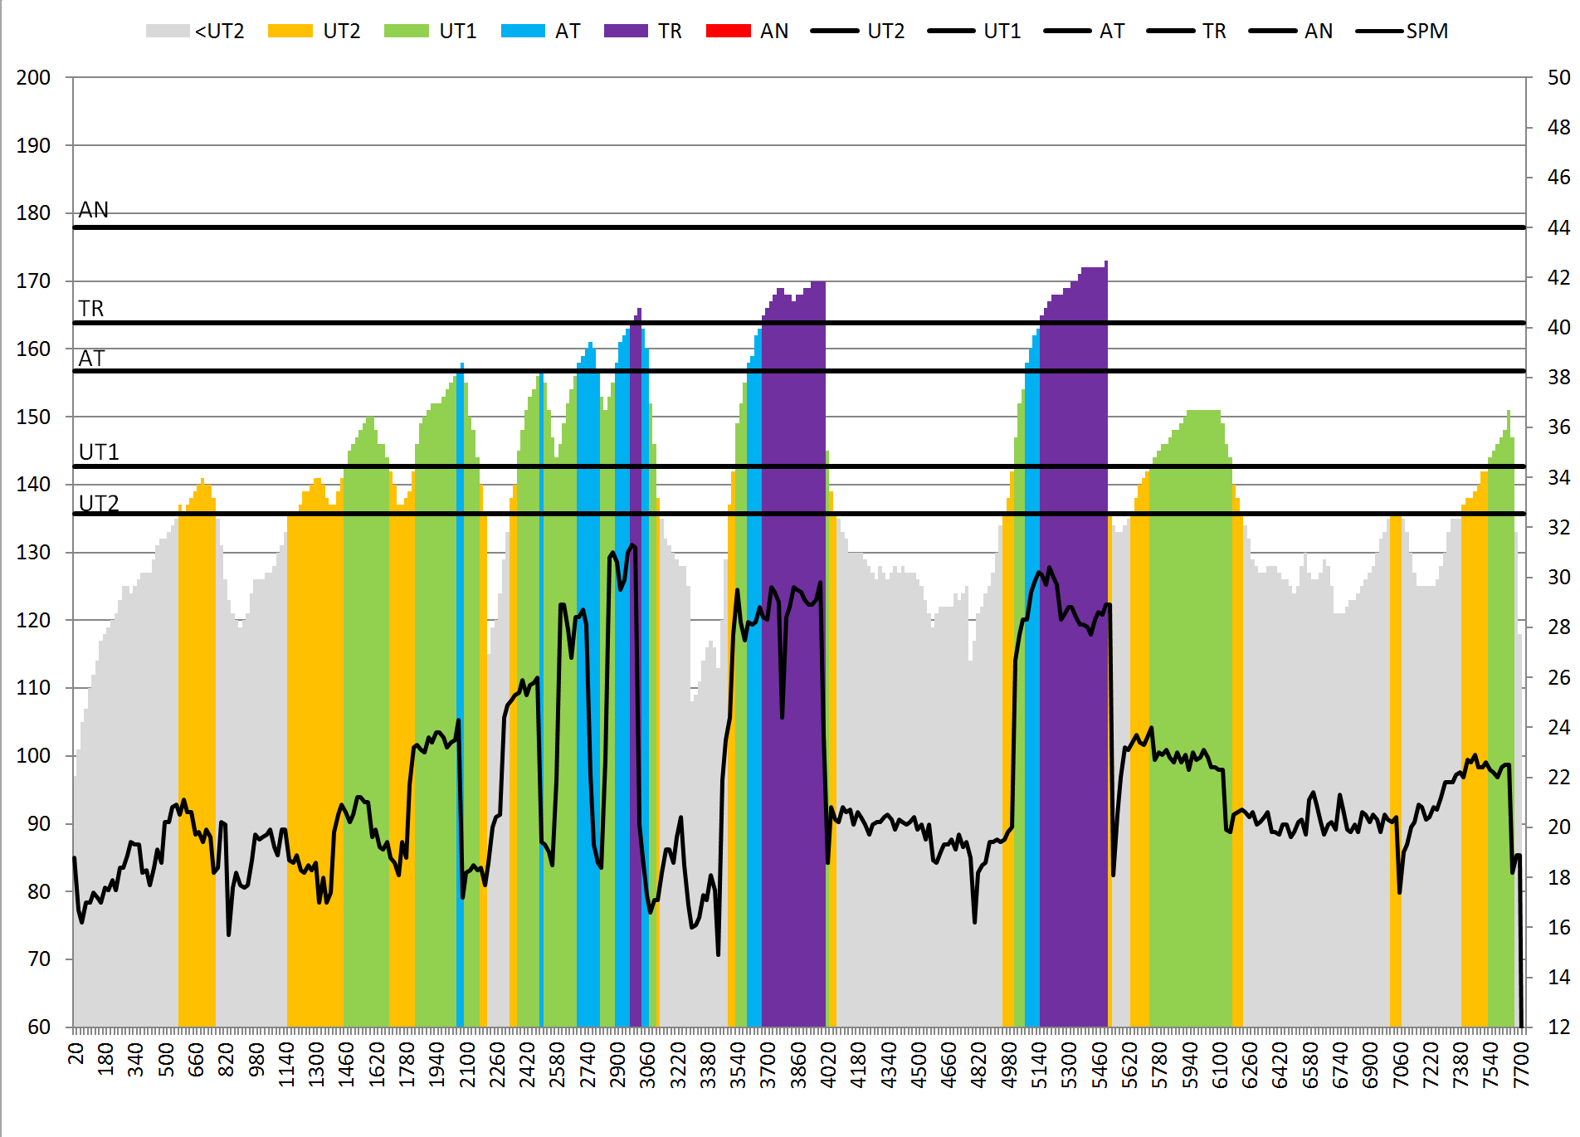The image size is (1580, 1137).
Task: Select the orange UT2 legend swatch
Action: (290, 31)
